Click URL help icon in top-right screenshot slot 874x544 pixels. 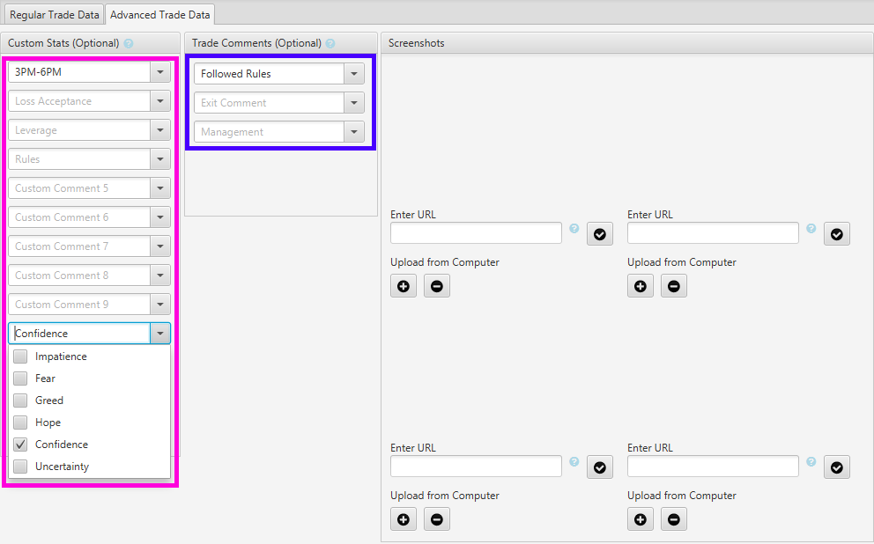(x=811, y=228)
